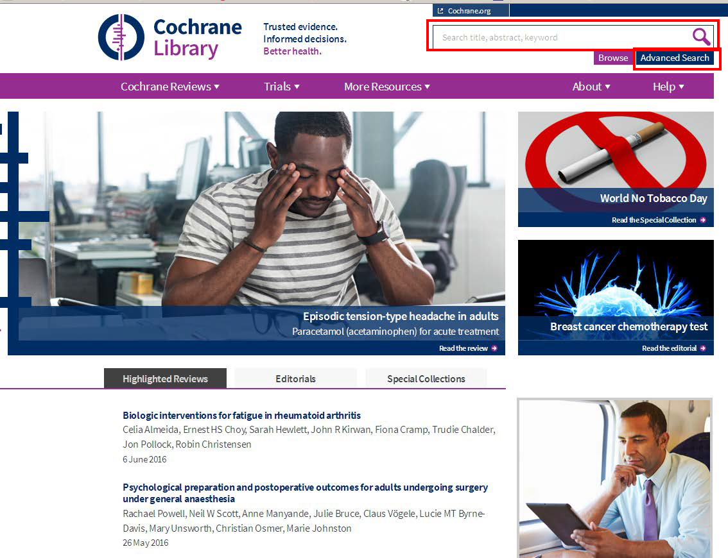Select the Highlighted Reviews tab
This screenshot has width=728, height=558.
point(165,378)
